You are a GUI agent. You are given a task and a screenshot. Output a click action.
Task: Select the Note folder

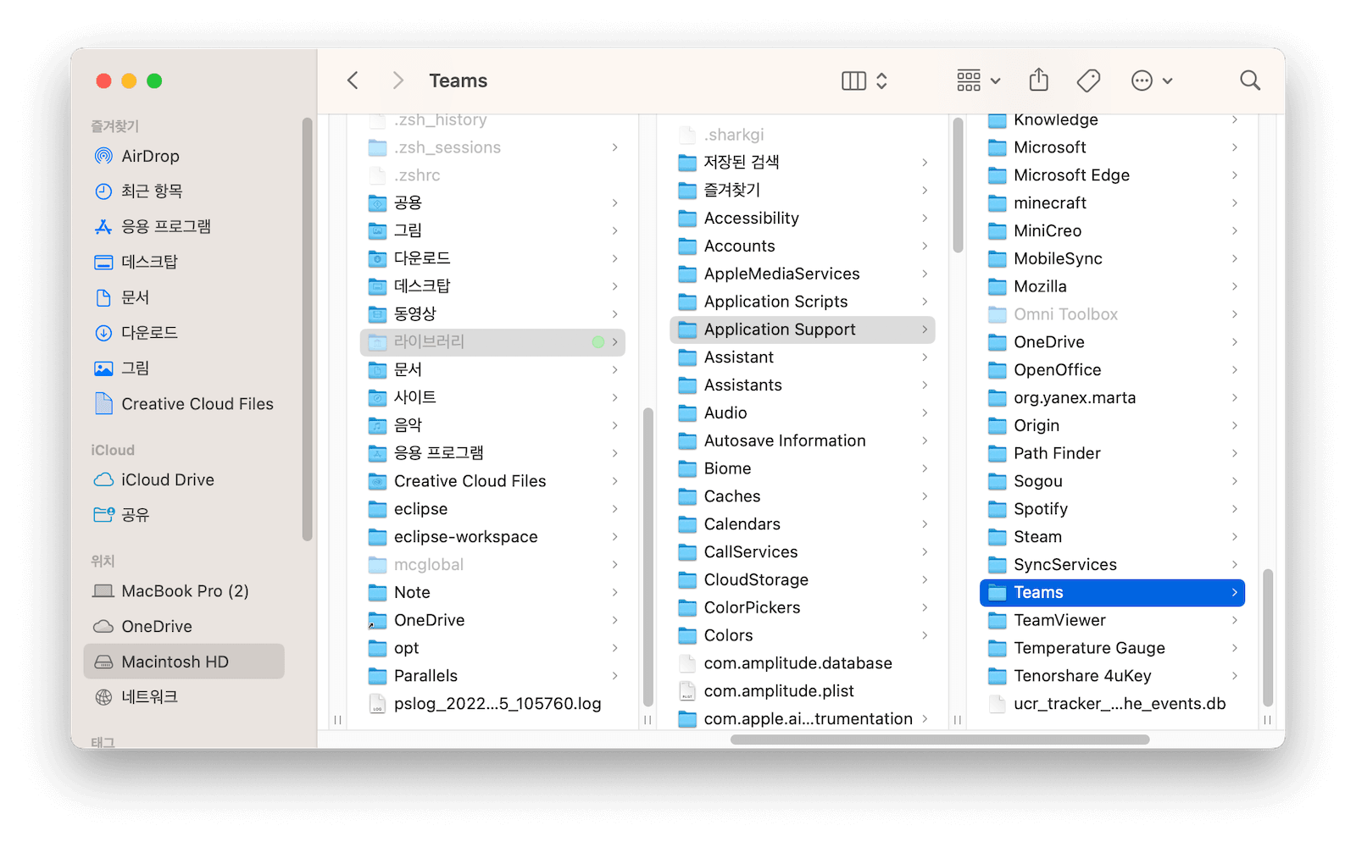[x=492, y=593]
